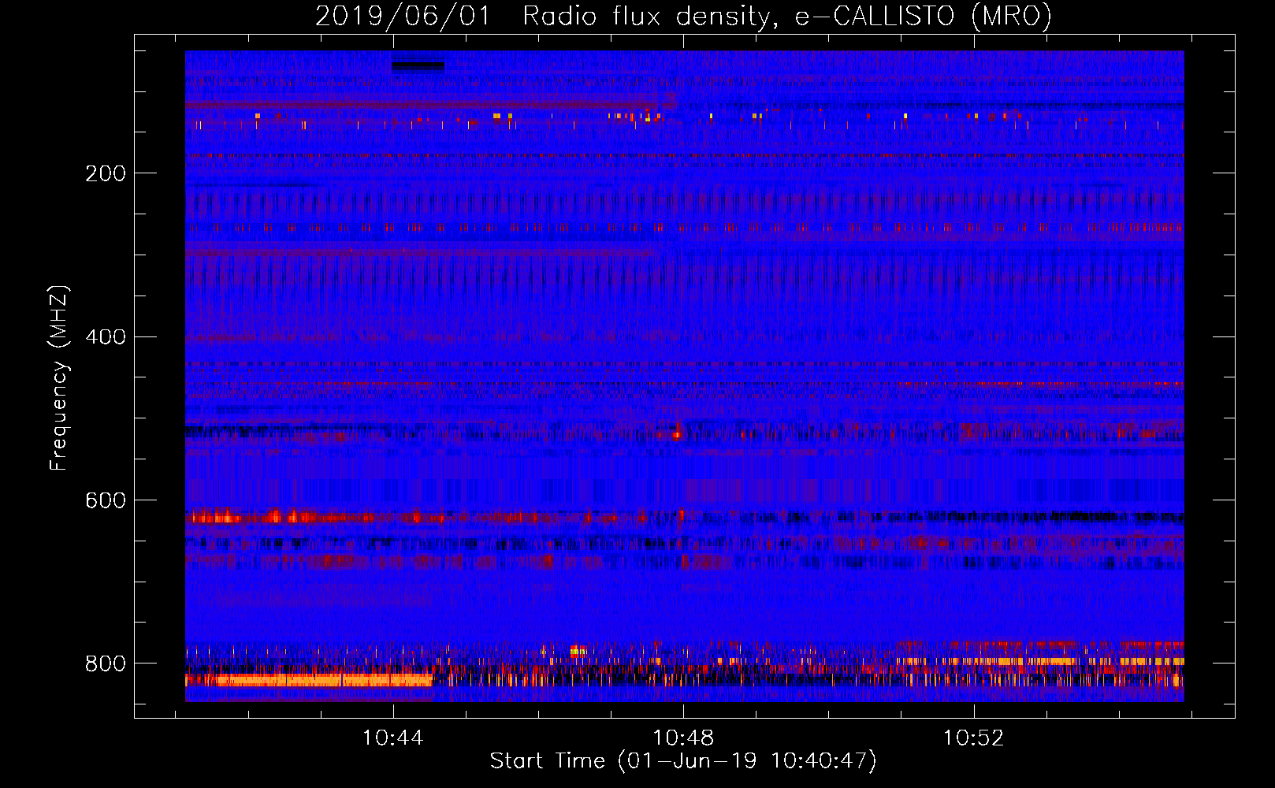This screenshot has width=1275, height=788.
Task: Click the 200 frequency tick label
Action: [106, 173]
